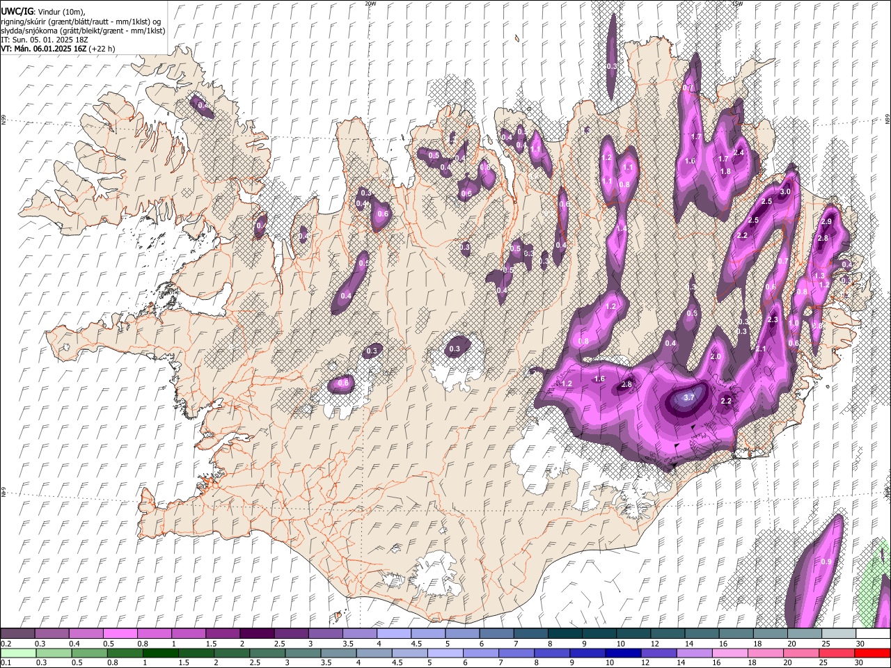The height and width of the screenshot is (668, 891).
Task: Select the bright pink 0.5 swatch in purple legend
Action: click(x=120, y=634)
